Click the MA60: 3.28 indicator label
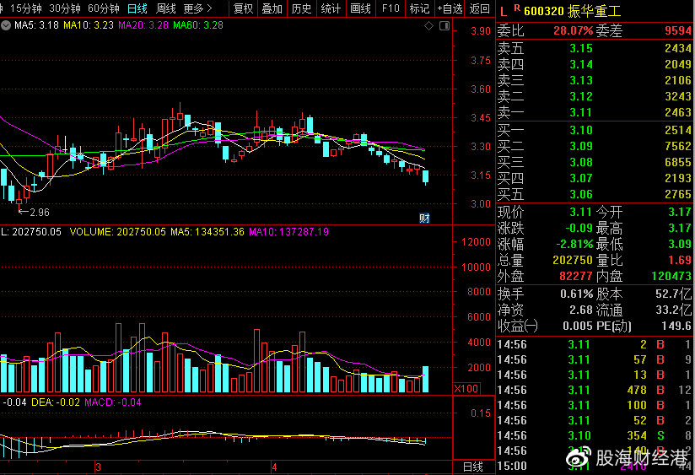The image size is (695, 475). (198, 25)
